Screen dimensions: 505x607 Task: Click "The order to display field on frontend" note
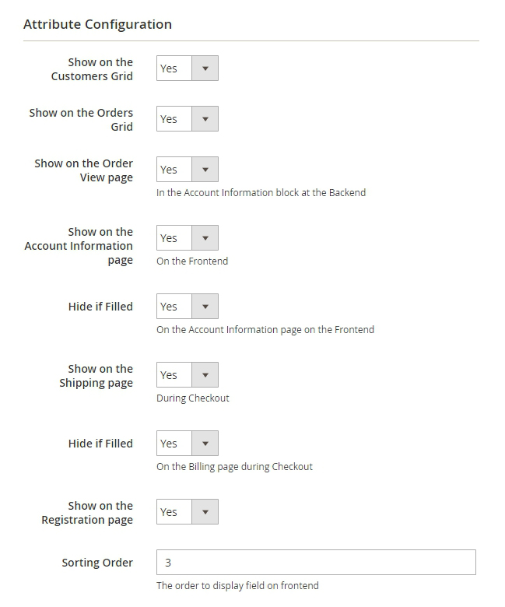coord(237,585)
